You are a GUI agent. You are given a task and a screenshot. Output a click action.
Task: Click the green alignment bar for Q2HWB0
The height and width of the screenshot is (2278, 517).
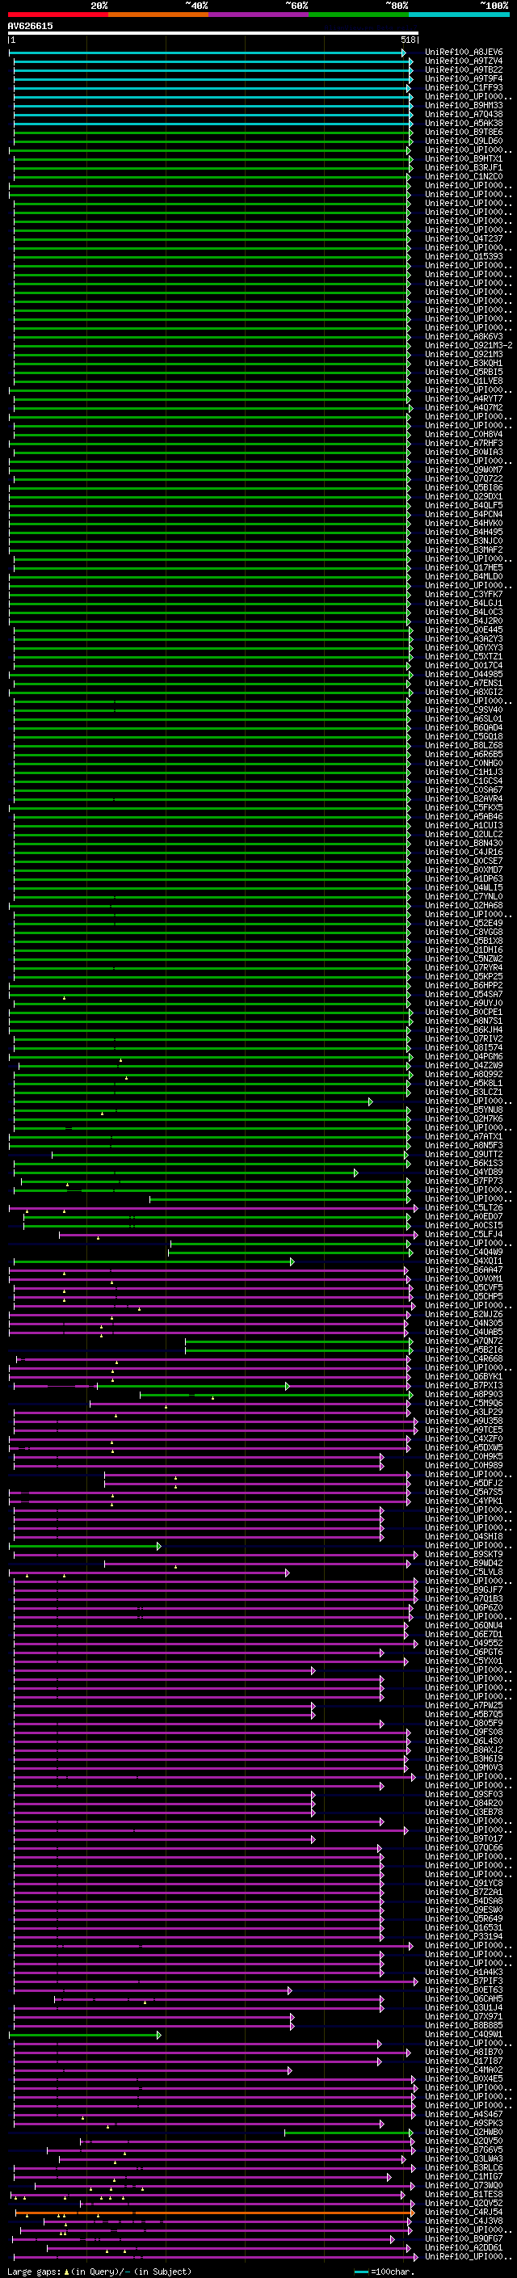tap(348, 2132)
